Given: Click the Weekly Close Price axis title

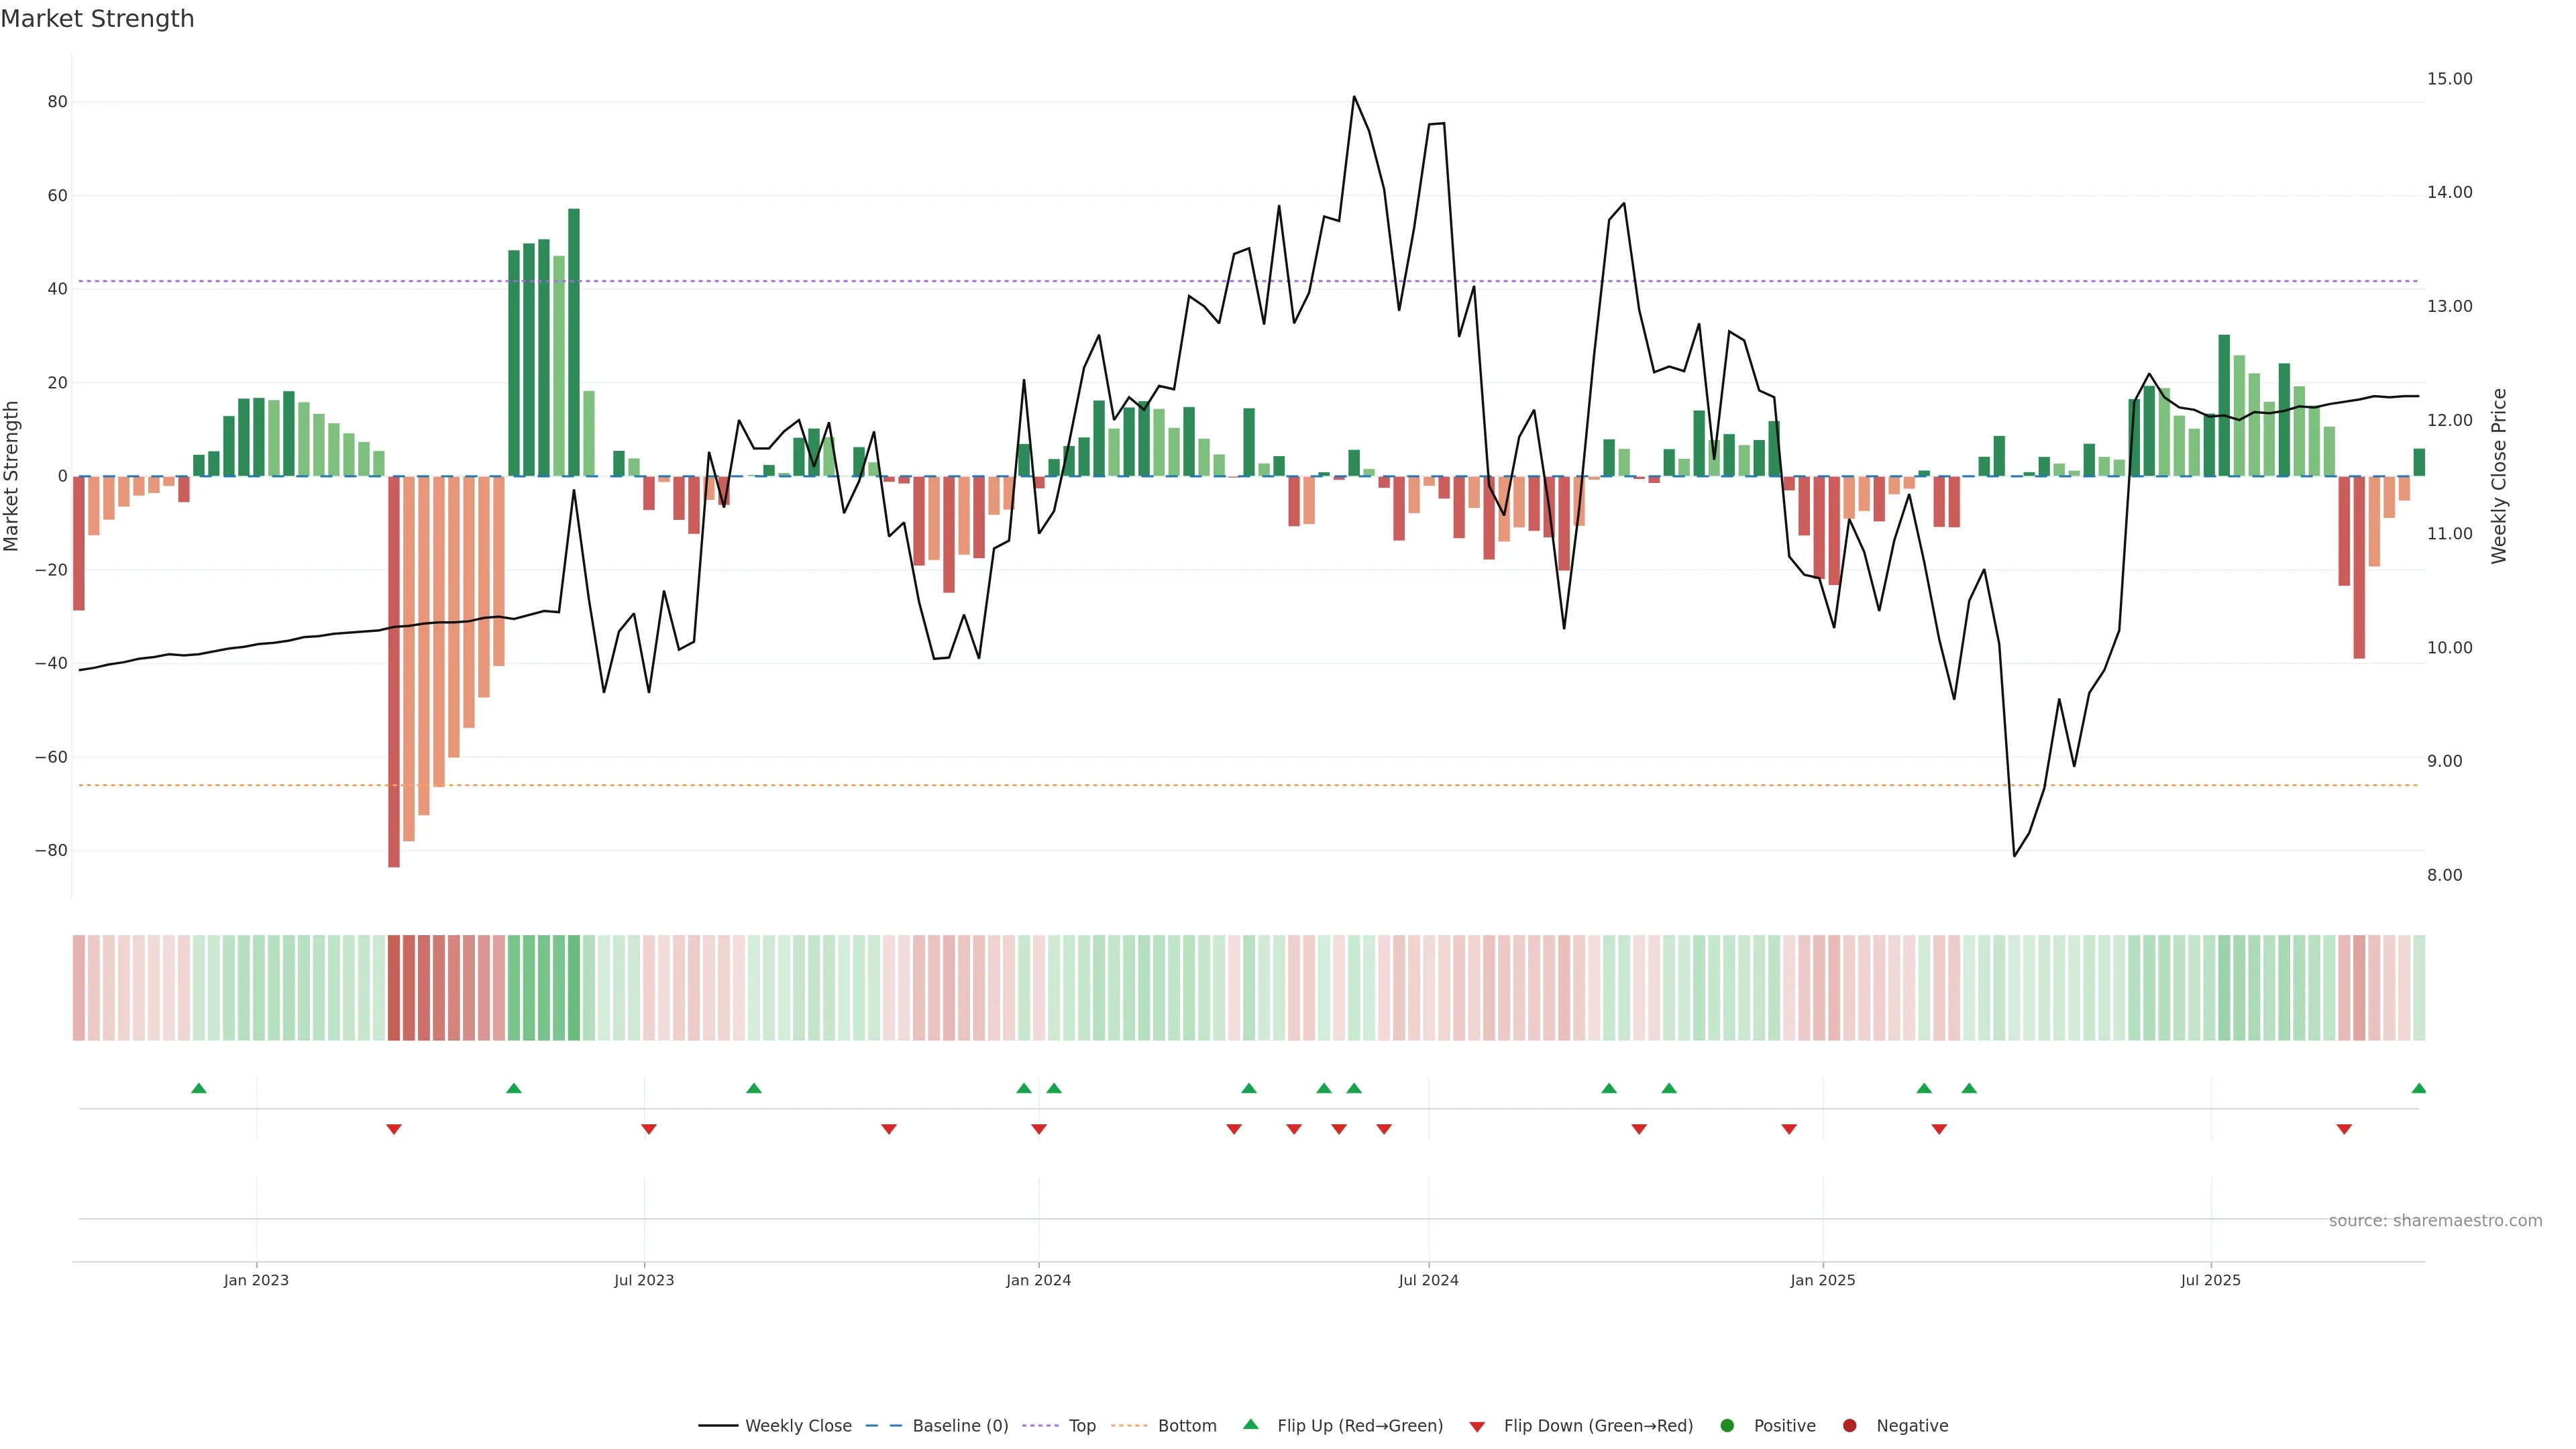Looking at the screenshot, I should pos(2499,476).
